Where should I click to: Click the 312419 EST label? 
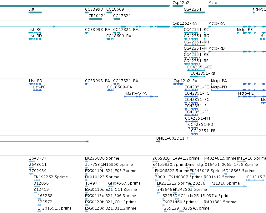(41, 190)
